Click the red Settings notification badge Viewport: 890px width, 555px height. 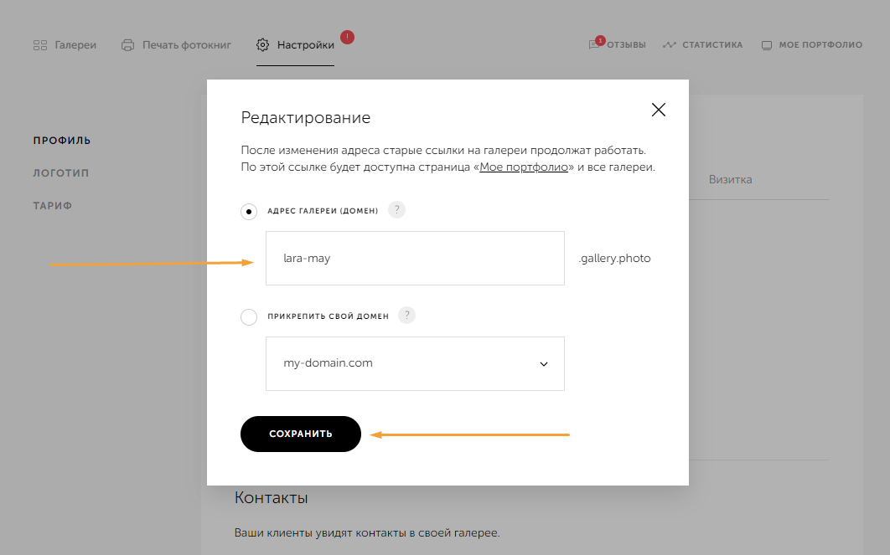(x=348, y=37)
